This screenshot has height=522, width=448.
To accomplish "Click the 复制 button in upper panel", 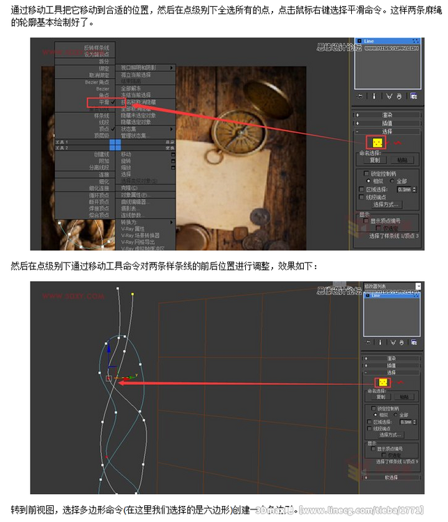I will click(x=375, y=160).
